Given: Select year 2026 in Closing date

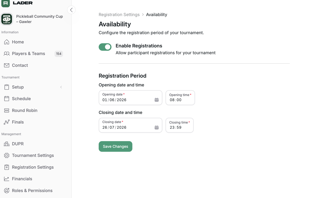Looking at the screenshot, I should point(122,127).
